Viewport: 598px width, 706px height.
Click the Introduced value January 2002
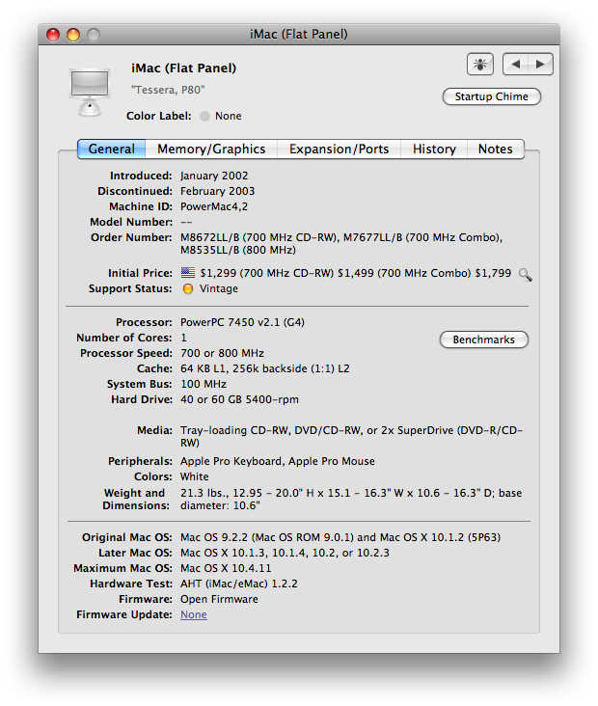[x=214, y=176]
